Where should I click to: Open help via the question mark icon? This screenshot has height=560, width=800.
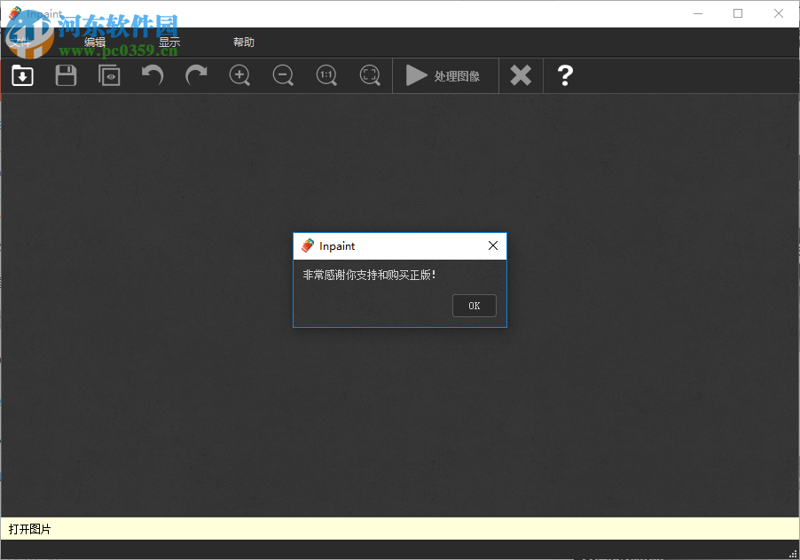(x=565, y=75)
